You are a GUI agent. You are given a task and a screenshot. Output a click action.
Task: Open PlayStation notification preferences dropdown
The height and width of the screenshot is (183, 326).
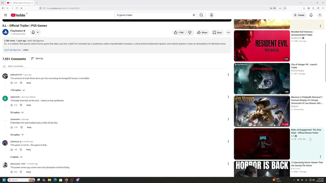(35, 32)
